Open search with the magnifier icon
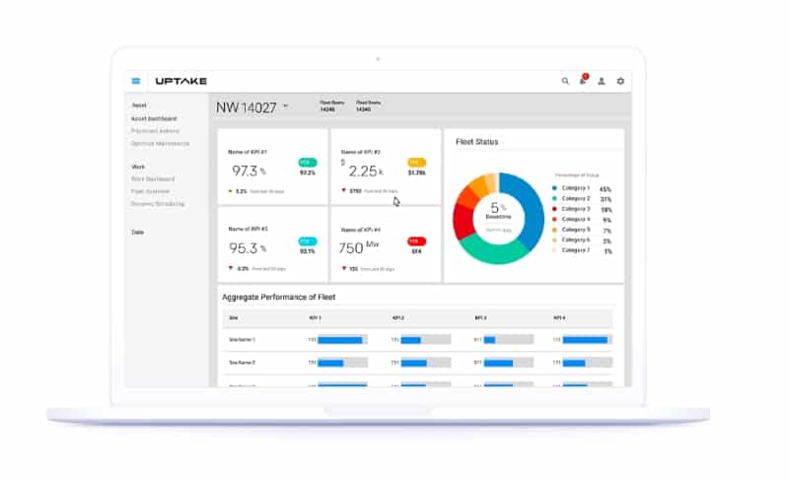This screenshot has height=482, width=789. [x=565, y=81]
